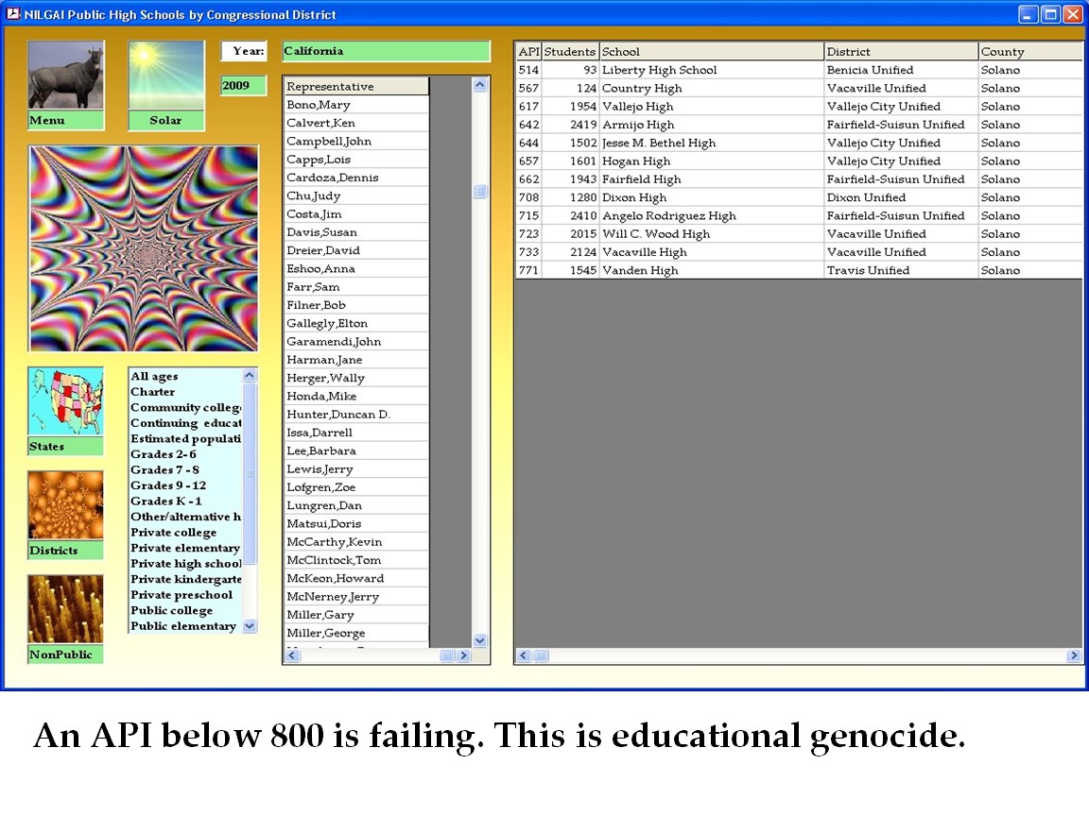Click the Students column header

coord(570,52)
